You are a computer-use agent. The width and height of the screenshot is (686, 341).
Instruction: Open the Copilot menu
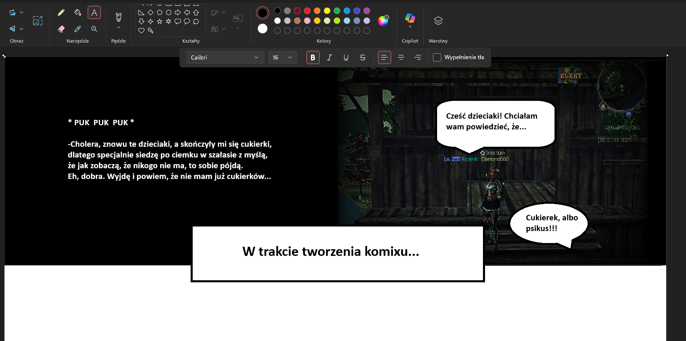tap(410, 20)
